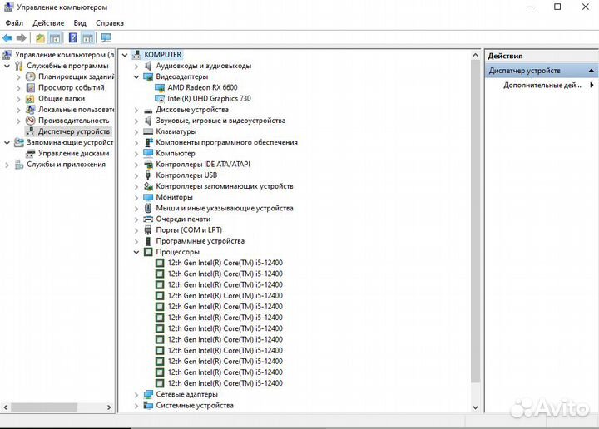Click left tree horizontal scrollbar right arrow

point(109,407)
